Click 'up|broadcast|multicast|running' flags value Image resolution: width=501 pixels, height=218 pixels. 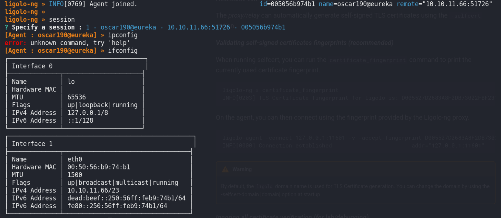[x=123, y=183]
